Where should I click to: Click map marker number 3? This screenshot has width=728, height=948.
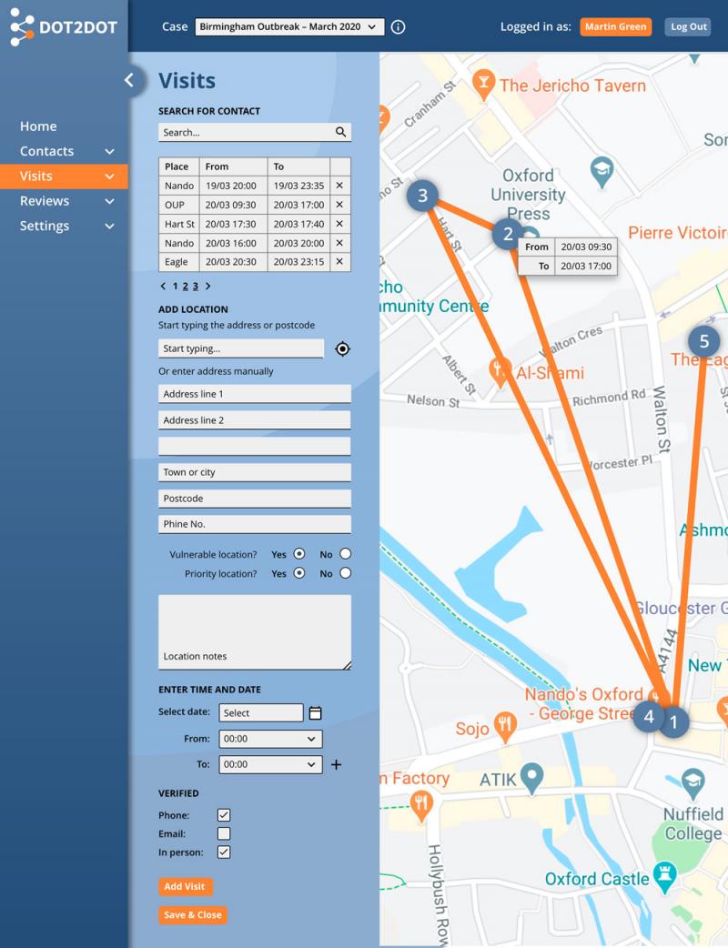422,196
